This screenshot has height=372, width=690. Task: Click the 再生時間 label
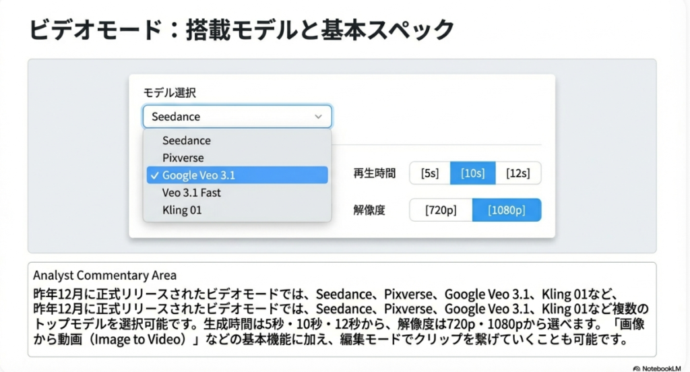click(x=374, y=174)
